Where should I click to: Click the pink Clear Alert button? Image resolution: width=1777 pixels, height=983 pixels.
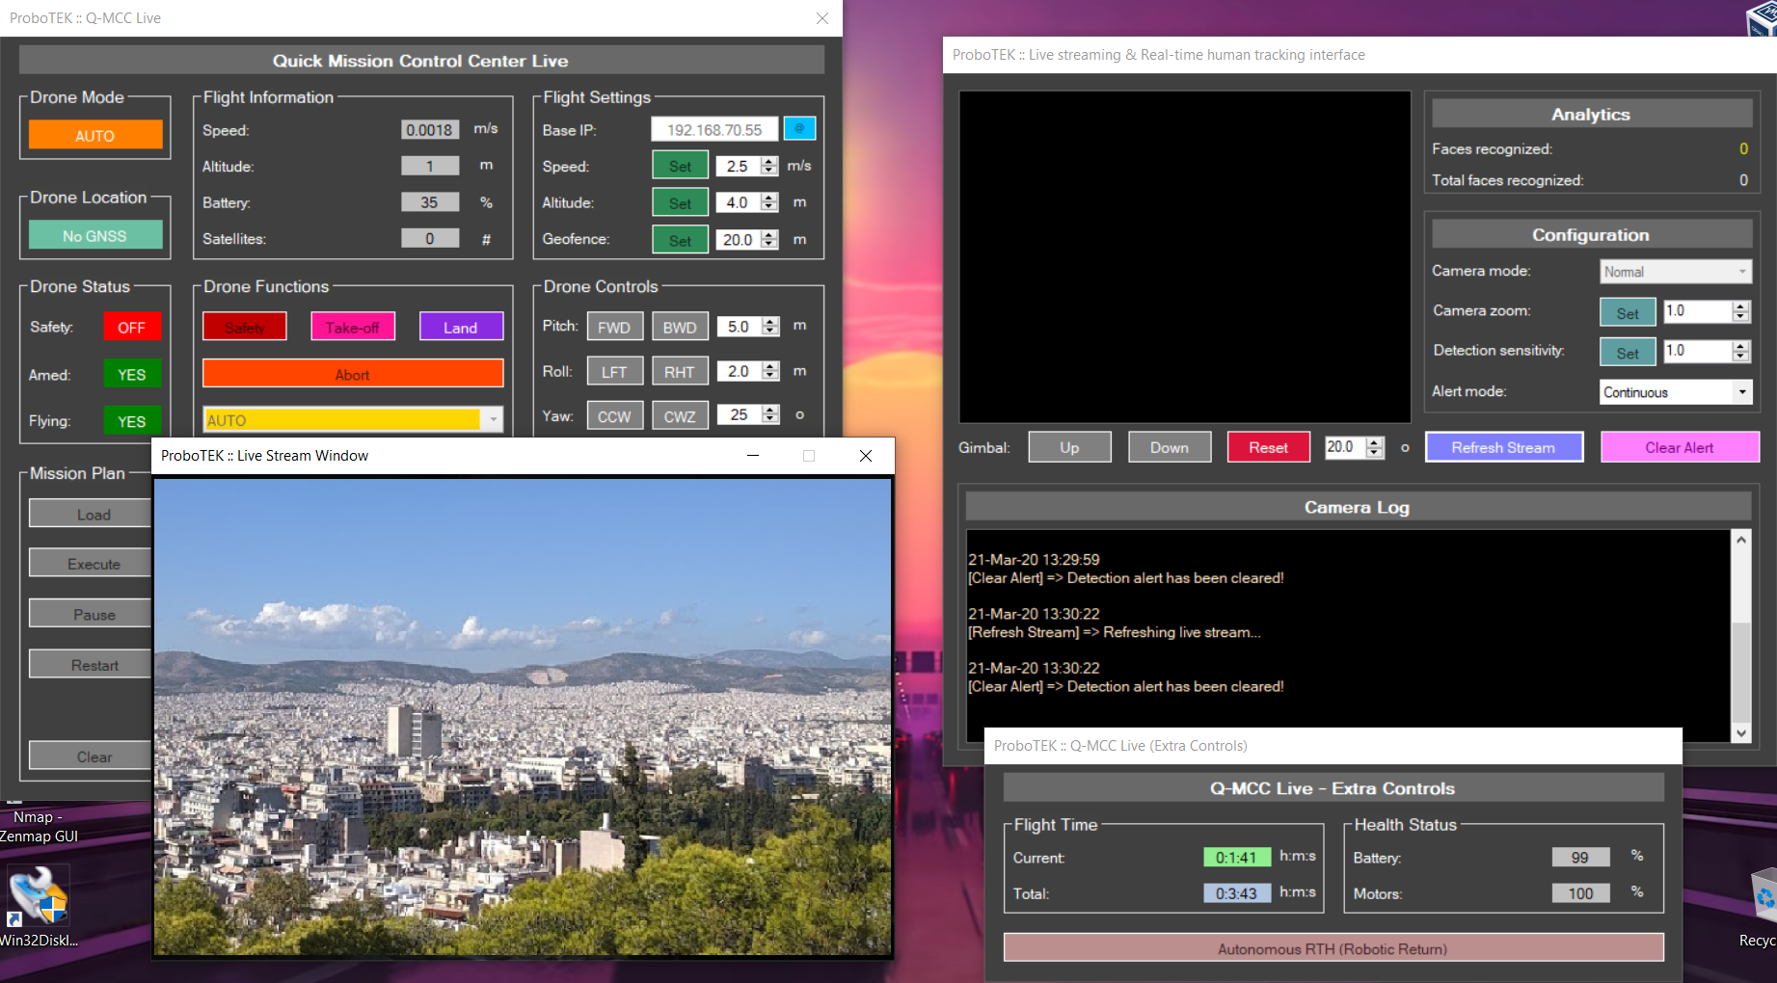pyautogui.click(x=1679, y=447)
